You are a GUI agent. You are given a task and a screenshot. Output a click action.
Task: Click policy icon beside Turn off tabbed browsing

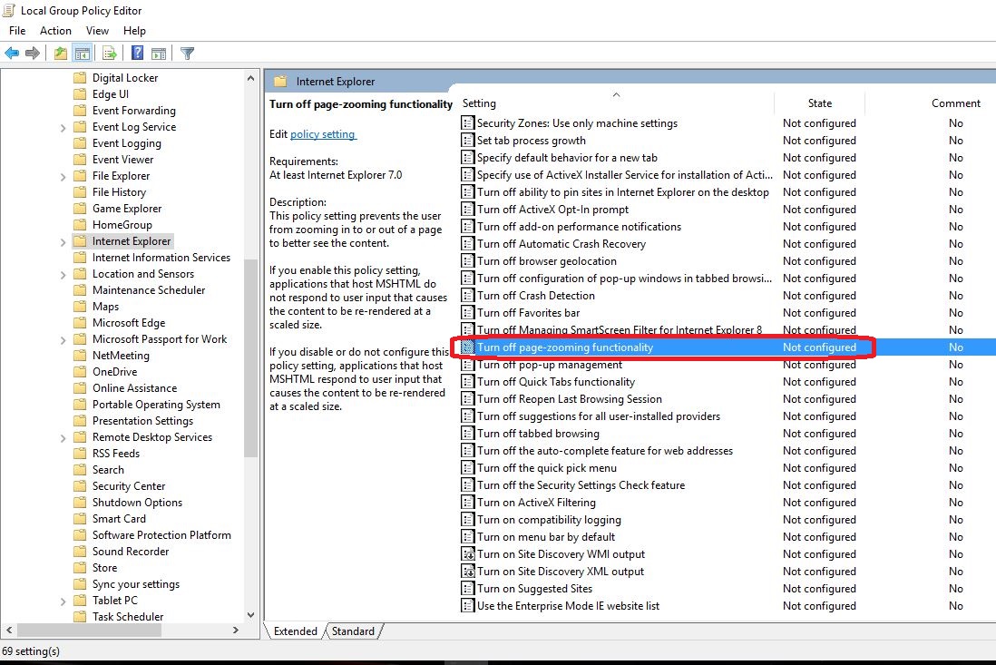(x=467, y=433)
